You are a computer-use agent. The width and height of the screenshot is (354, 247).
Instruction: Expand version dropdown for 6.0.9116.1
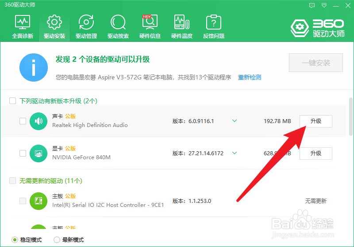click(235, 121)
